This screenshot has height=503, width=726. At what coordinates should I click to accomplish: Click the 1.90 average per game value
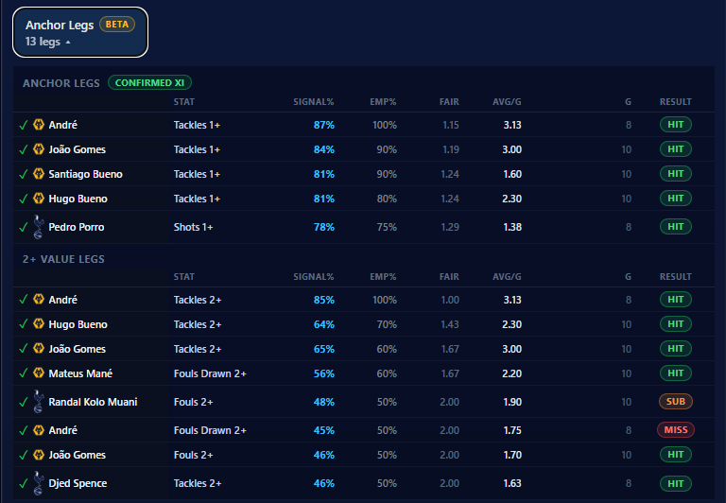pyautogui.click(x=512, y=402)
